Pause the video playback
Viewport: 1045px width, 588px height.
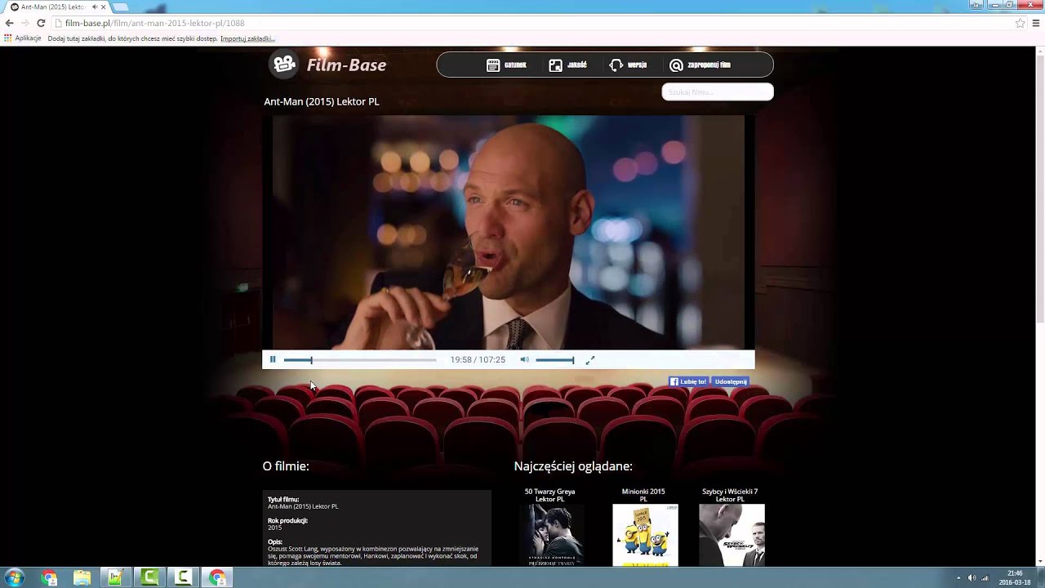click(273, 359)
